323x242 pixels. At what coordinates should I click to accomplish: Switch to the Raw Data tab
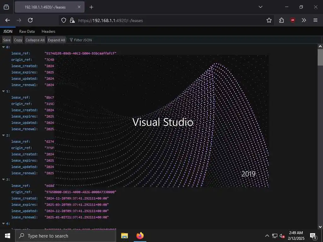(x=27, y=32)
